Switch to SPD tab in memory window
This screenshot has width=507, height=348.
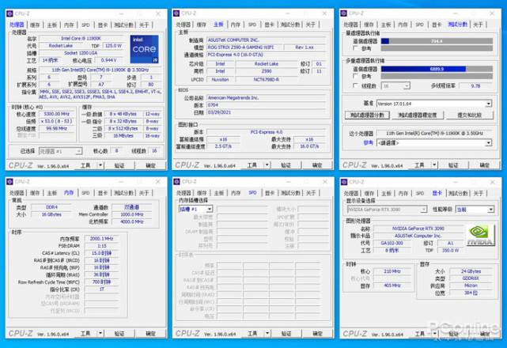[85, 193]
